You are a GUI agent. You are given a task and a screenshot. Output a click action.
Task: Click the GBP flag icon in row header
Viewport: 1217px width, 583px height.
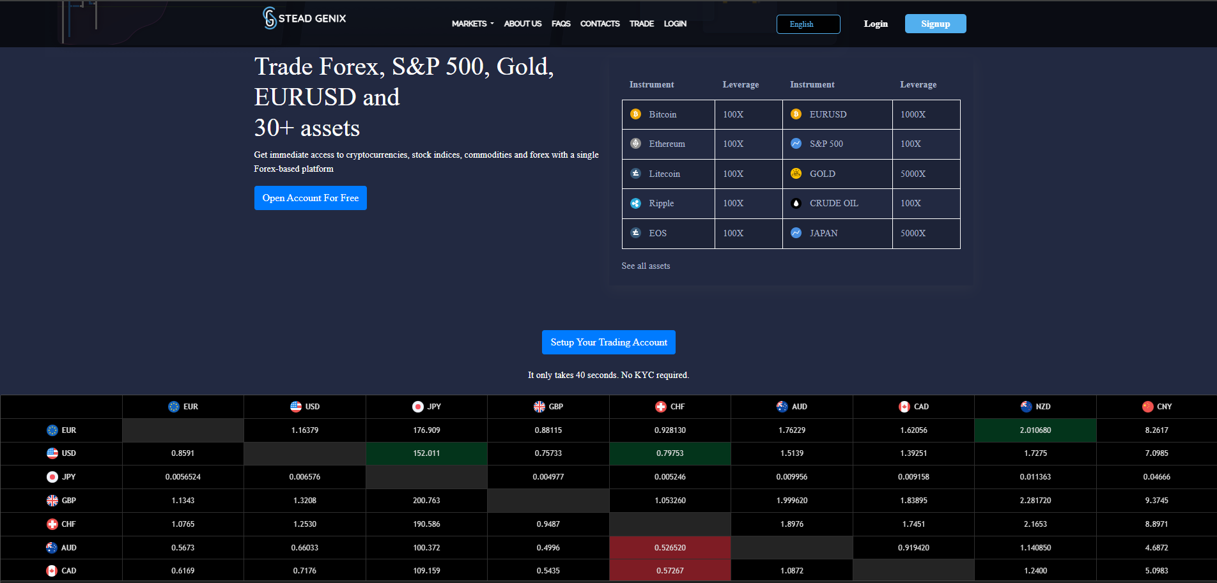(52, 501)
